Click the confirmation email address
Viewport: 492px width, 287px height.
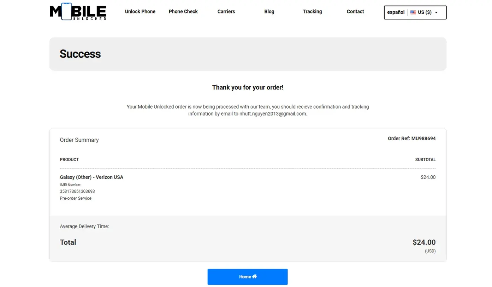point(273,114)
